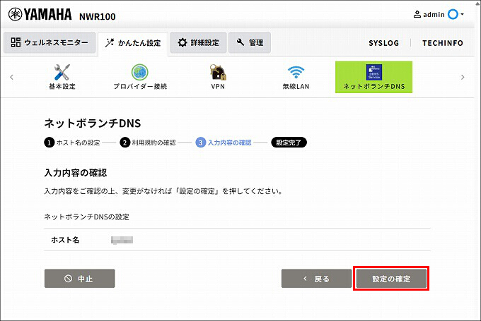The height and width of the screenshot is (321, 481).
Task: Click the Yamaha tuning fork logo
Action: click(x=15, y=14)
